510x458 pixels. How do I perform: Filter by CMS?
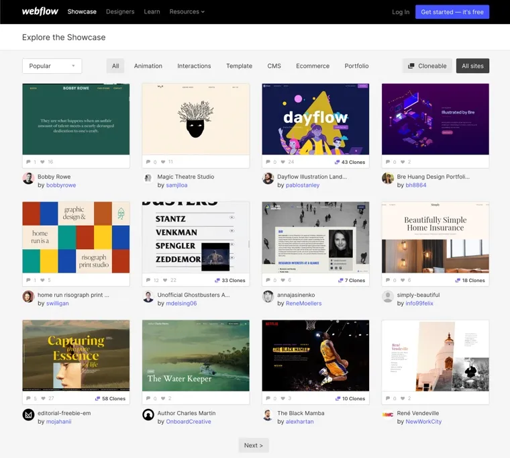coord(274,66)
